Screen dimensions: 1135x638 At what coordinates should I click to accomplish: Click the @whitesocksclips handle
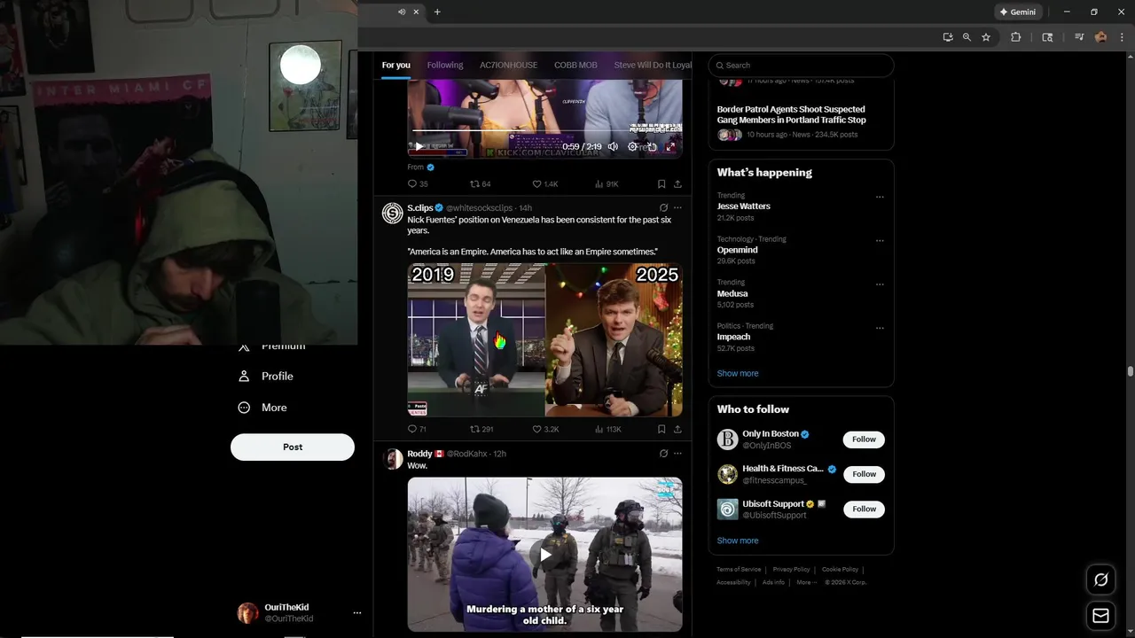[x=481, y=208]
